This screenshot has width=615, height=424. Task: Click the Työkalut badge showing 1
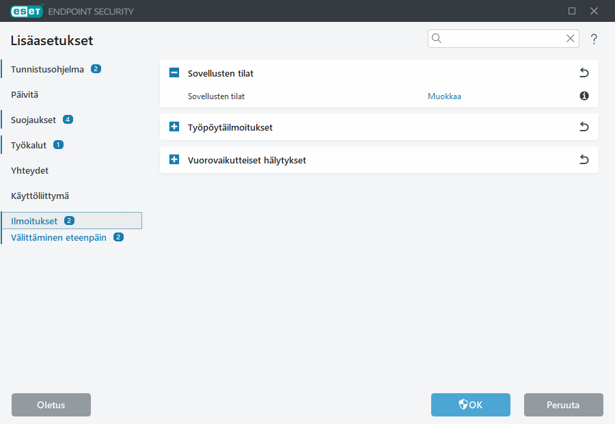59,145
